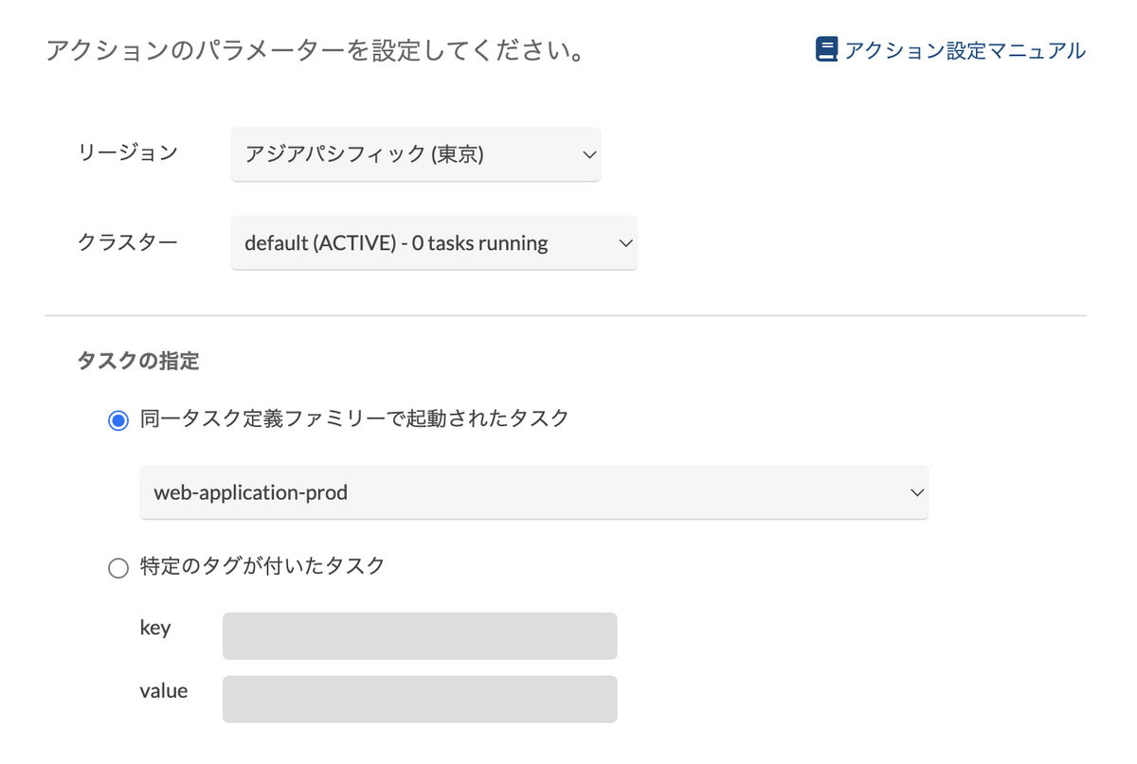Expand the cluster selector chevron
This screenshot has height=764, width=1137.
tap(624, 242)
